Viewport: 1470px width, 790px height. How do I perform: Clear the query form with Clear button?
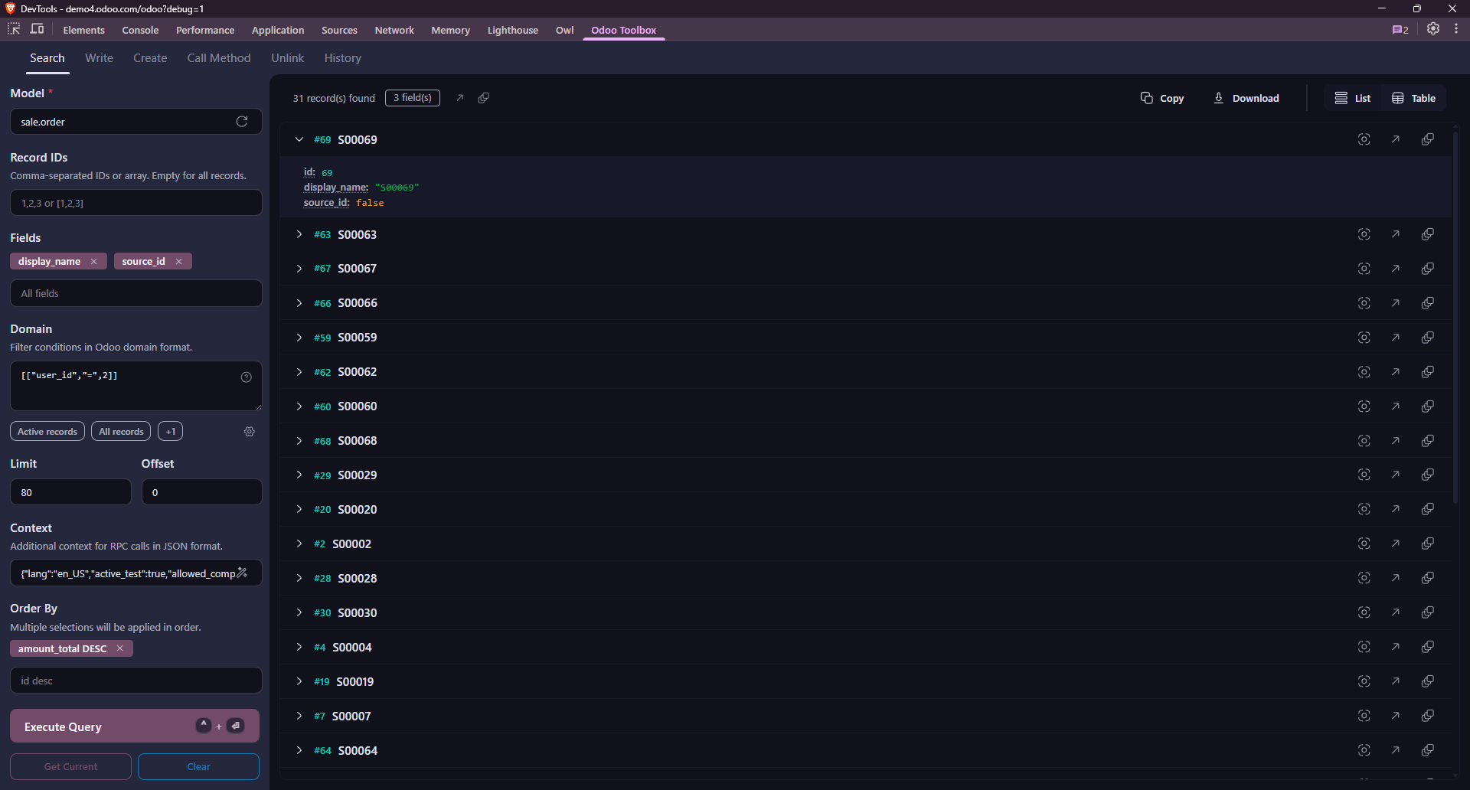tap(198, 766)
